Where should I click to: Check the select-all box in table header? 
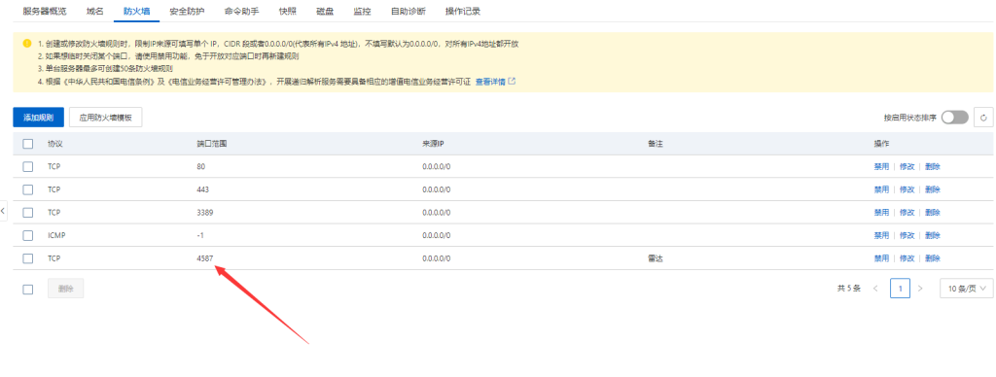[28, 144]
